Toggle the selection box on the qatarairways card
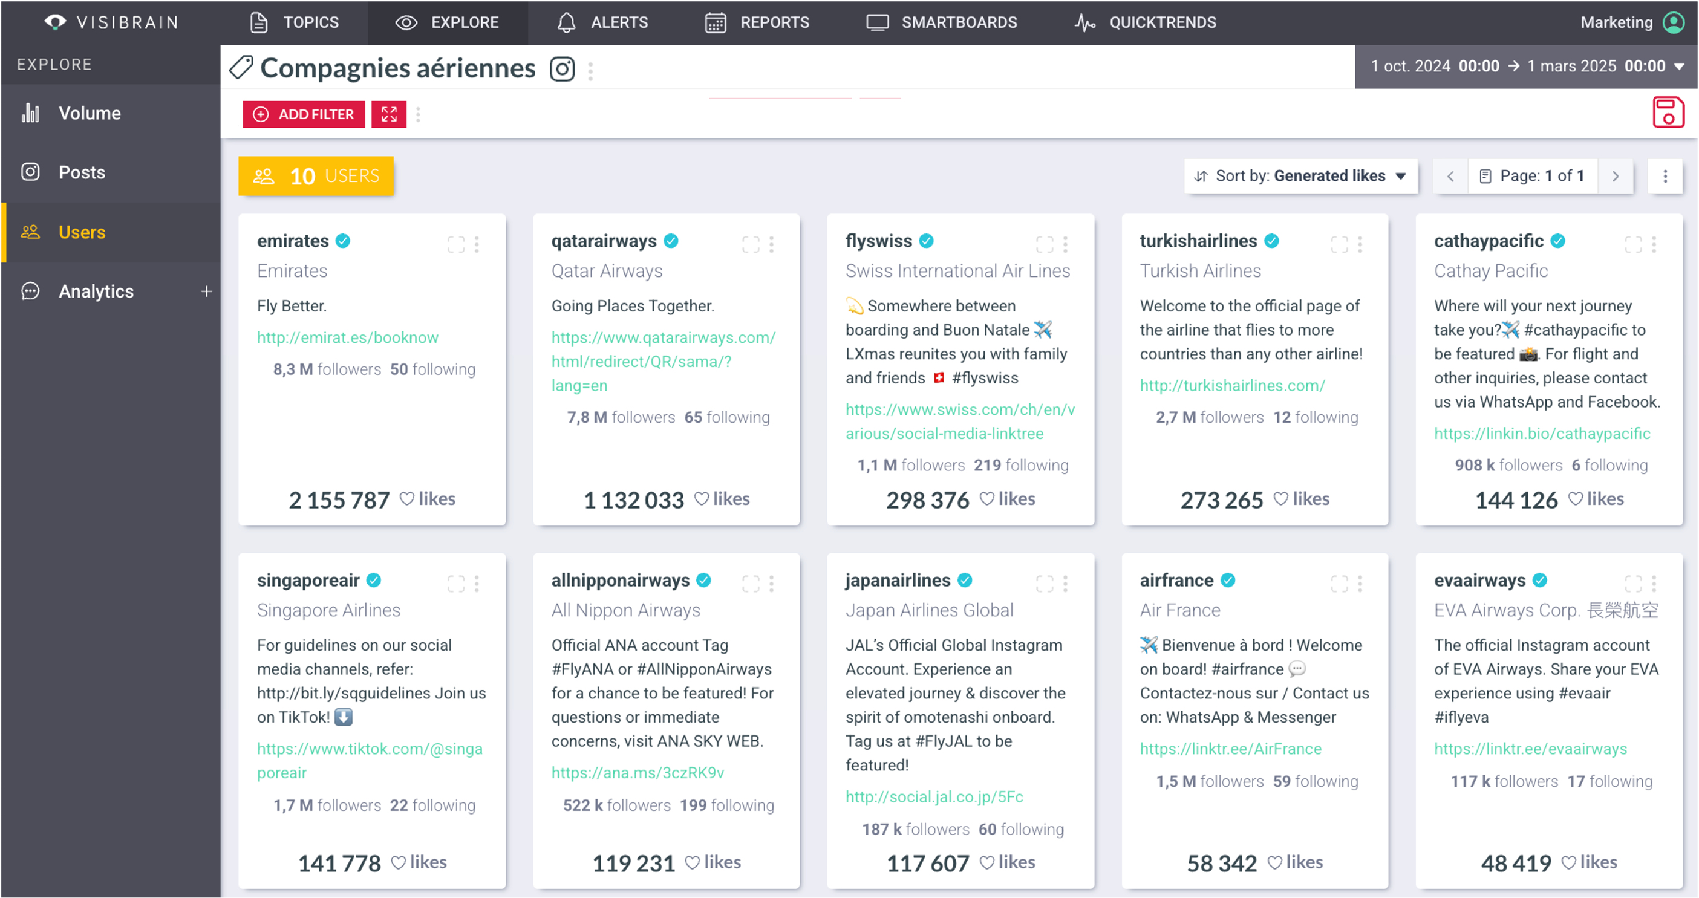The width and height of the screenshot is (1699, 898). (751, 245)
